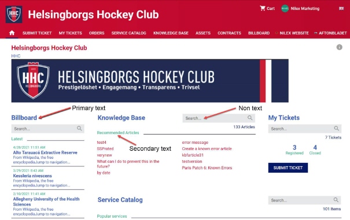Image resolution: width=350 pixels, height=220 pixels.
Task: Open the 'Create a known error article' link
Action: pos(207,148)
